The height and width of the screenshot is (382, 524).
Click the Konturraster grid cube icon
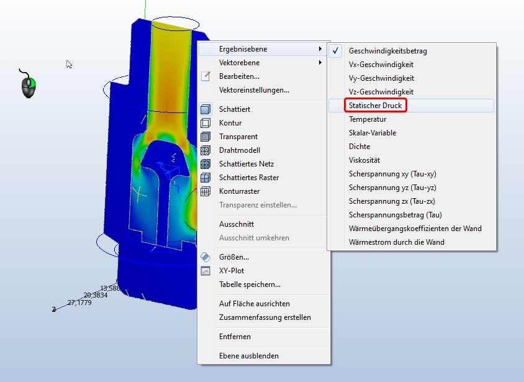(206, 191)
